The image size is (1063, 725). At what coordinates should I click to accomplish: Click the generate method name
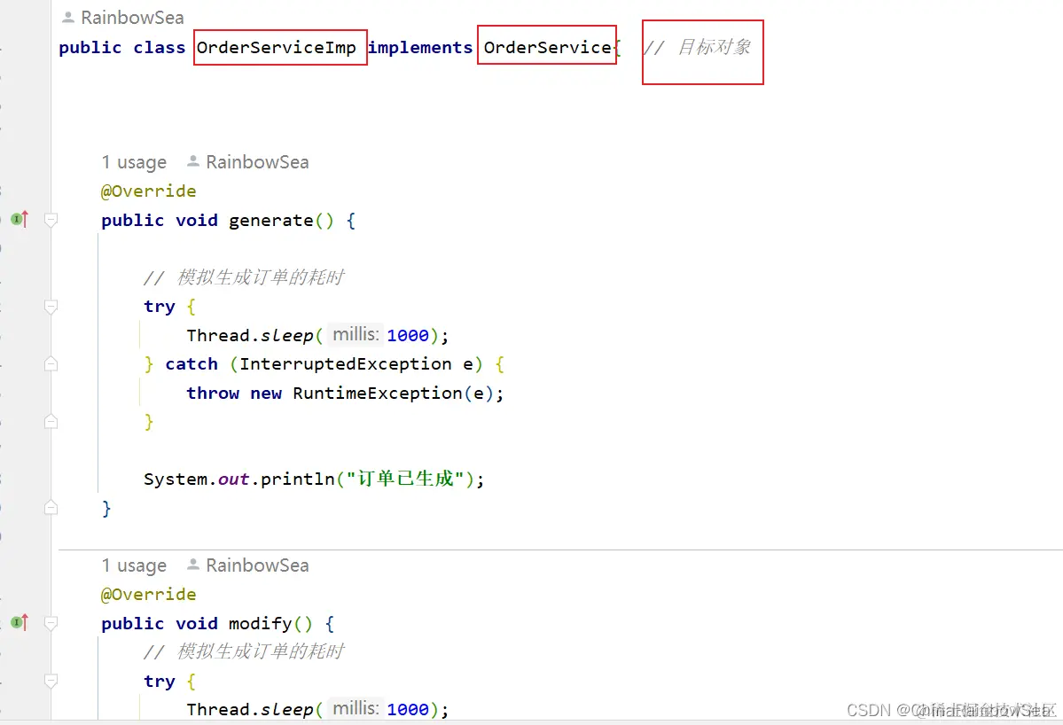(271, 221)
